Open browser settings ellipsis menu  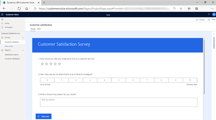click(x=212, y=9)
